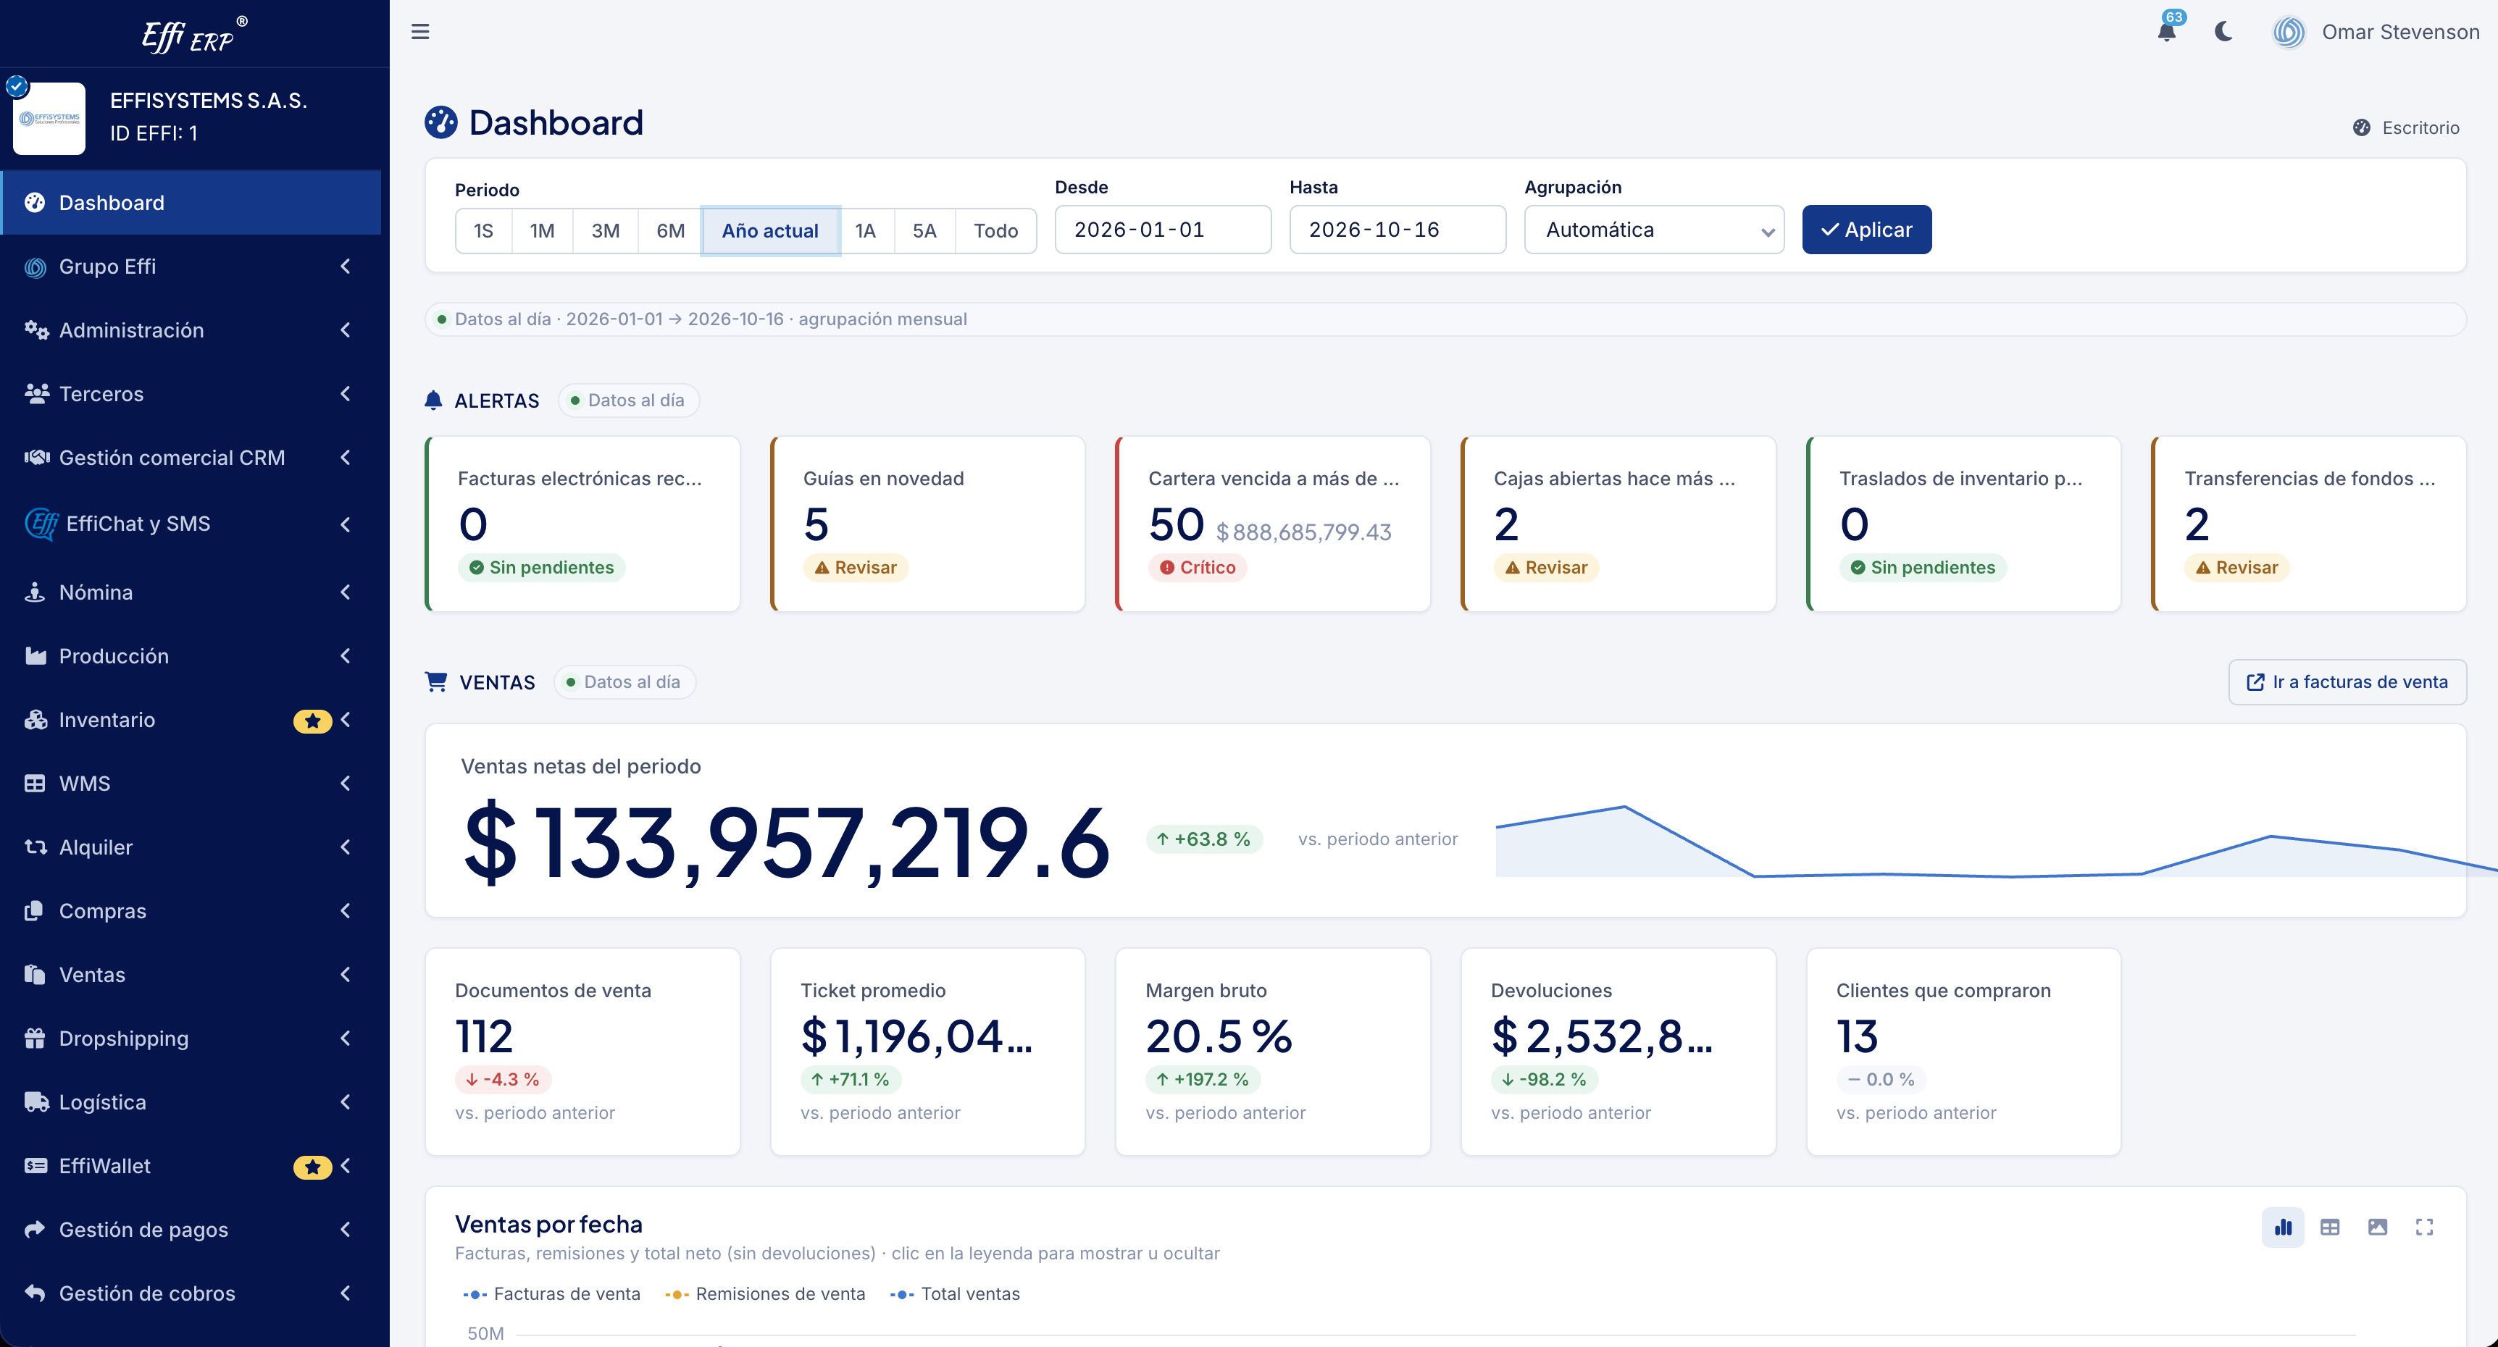The width and height of the screenshot is (2498, 1347).
Task: Click the Inventario star badge
Action: pos(312,721)
